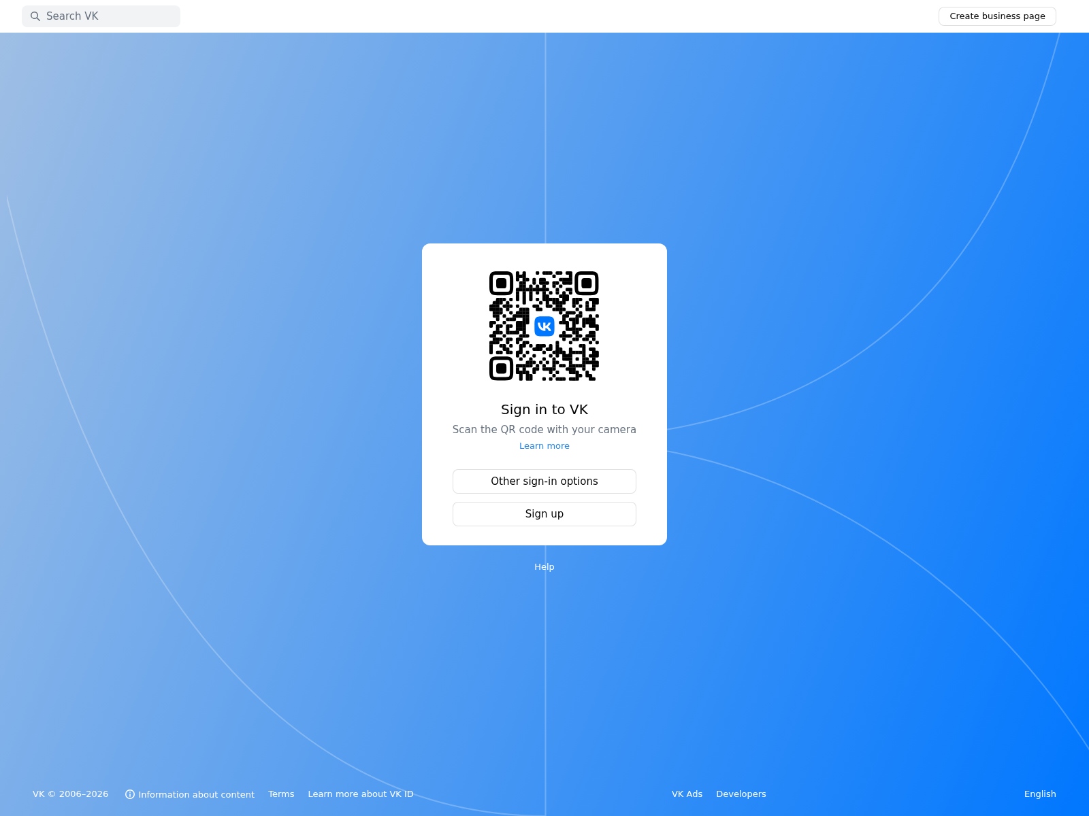This screenshot has height=816, width=1089.
Task: Click the VK © 2006–2026 copyright link
Action: click(x=71, y=794)
